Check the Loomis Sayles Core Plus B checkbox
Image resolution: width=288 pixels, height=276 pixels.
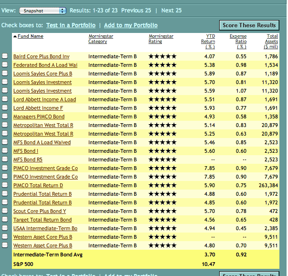click(5, 73)
